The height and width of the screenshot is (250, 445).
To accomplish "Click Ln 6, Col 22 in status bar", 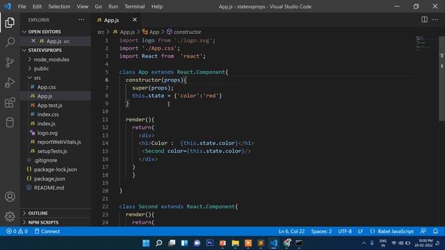I will pyautogui.click(x=291, y=231).
